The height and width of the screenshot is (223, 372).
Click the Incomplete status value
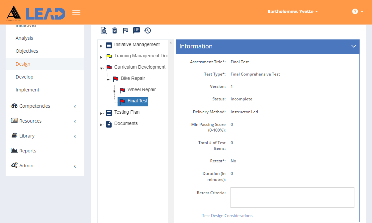tap(241, 99)
